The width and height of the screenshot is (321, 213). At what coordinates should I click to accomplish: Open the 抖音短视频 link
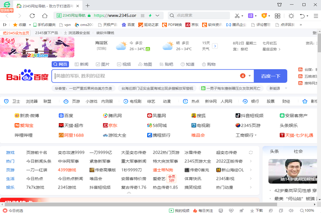249,115
